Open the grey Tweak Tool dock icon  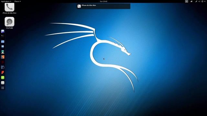[x=3, y=83]
